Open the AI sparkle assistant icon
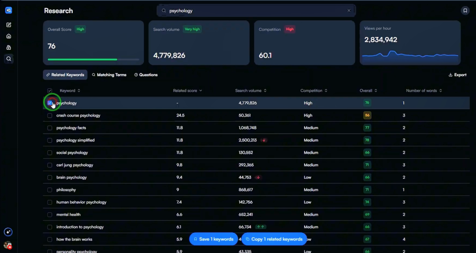 (x=8, y=232)
